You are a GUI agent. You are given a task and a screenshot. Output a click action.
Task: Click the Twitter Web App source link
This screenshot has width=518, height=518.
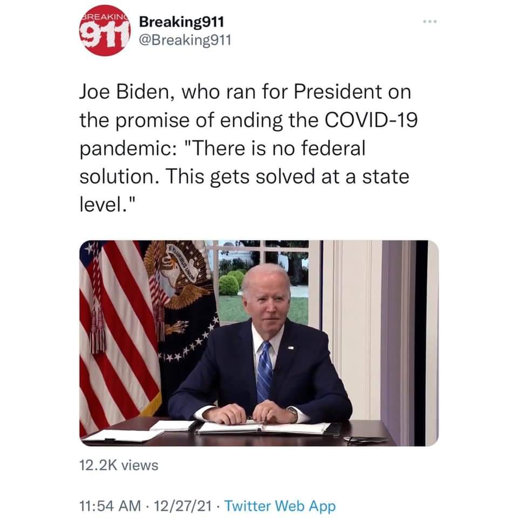pos(280,506)
